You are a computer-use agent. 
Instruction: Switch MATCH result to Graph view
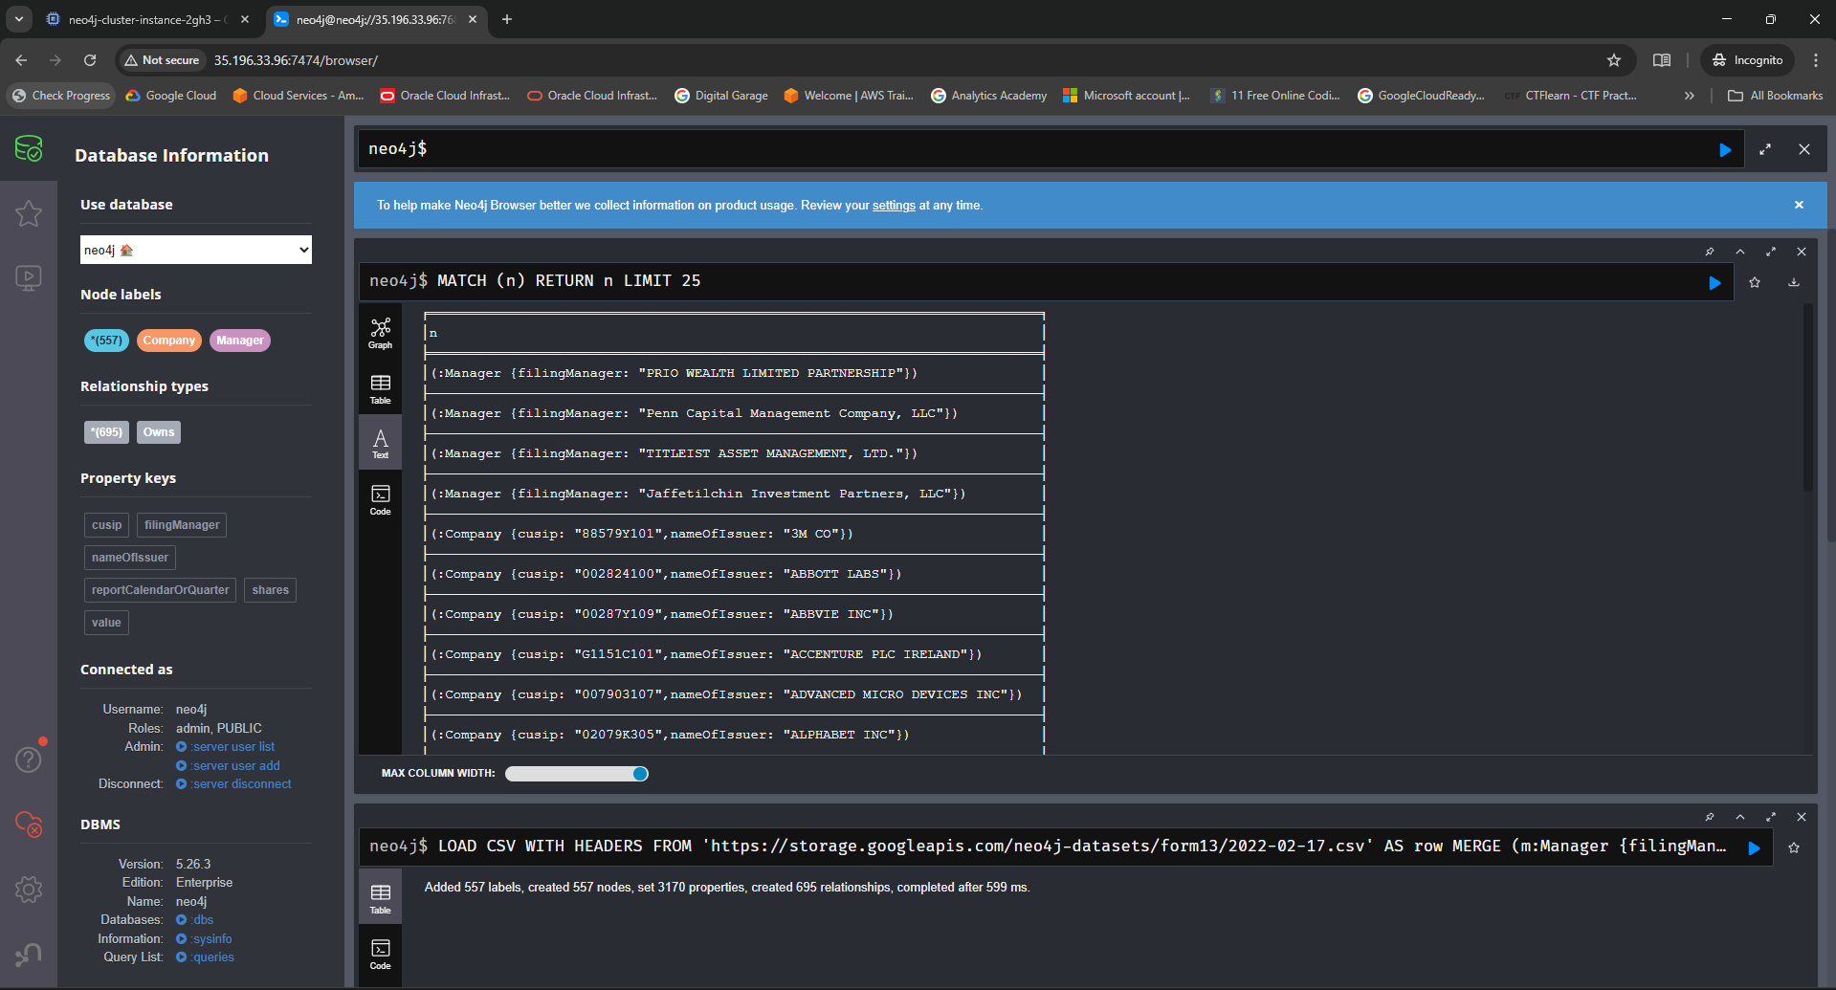pyautogui.click(x=381, y=333)
